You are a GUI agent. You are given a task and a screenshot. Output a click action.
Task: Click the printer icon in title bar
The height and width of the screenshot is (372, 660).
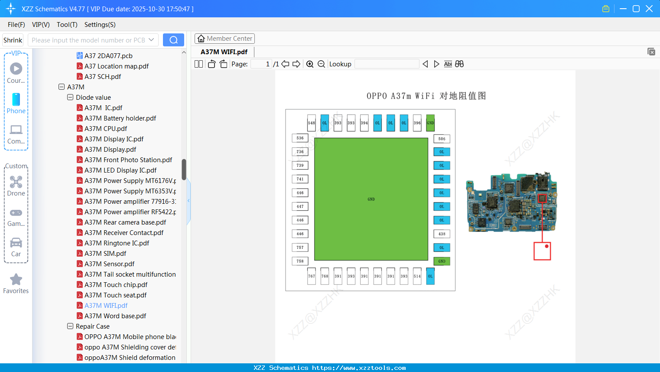click(605, 8)
